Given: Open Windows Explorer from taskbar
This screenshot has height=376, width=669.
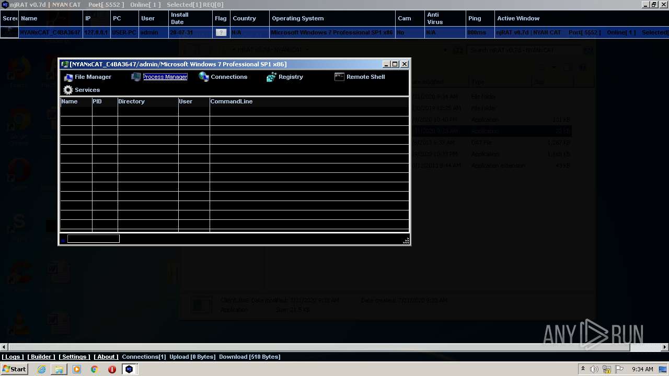Looking at the screenshot, I should click(x=59, y=369).
